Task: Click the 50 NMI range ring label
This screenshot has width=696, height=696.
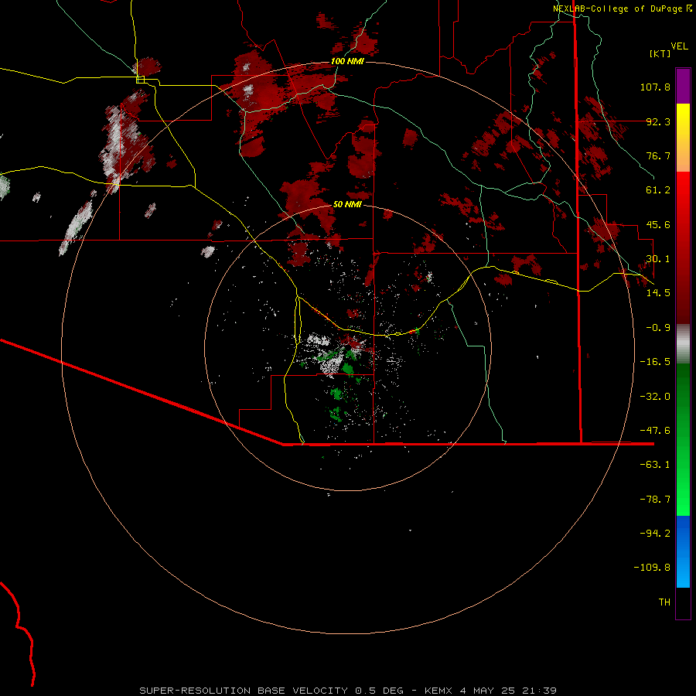Action: click(x=347, y=205)
